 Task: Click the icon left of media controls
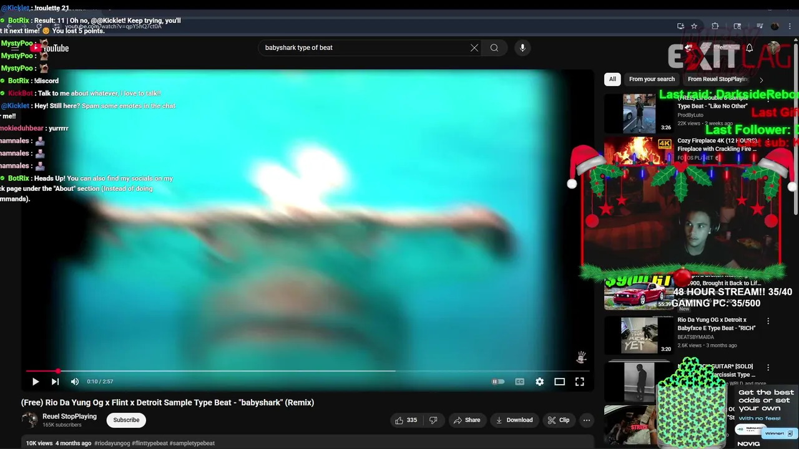pyautogui.click(x=737, y=26)
